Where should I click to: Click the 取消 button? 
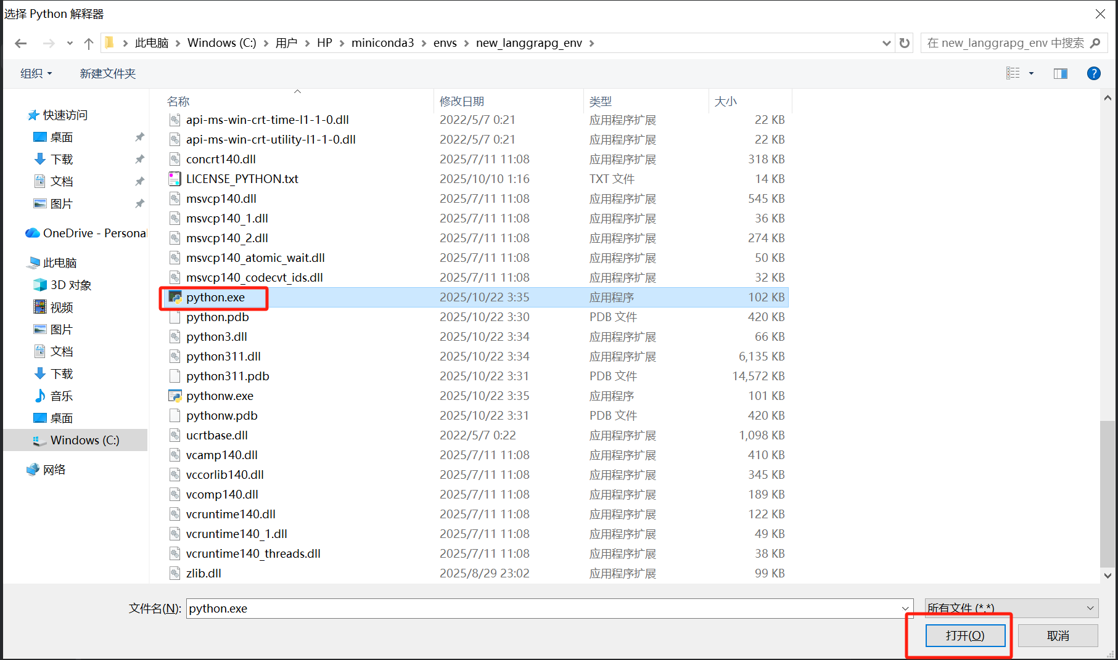[1058, 635]
